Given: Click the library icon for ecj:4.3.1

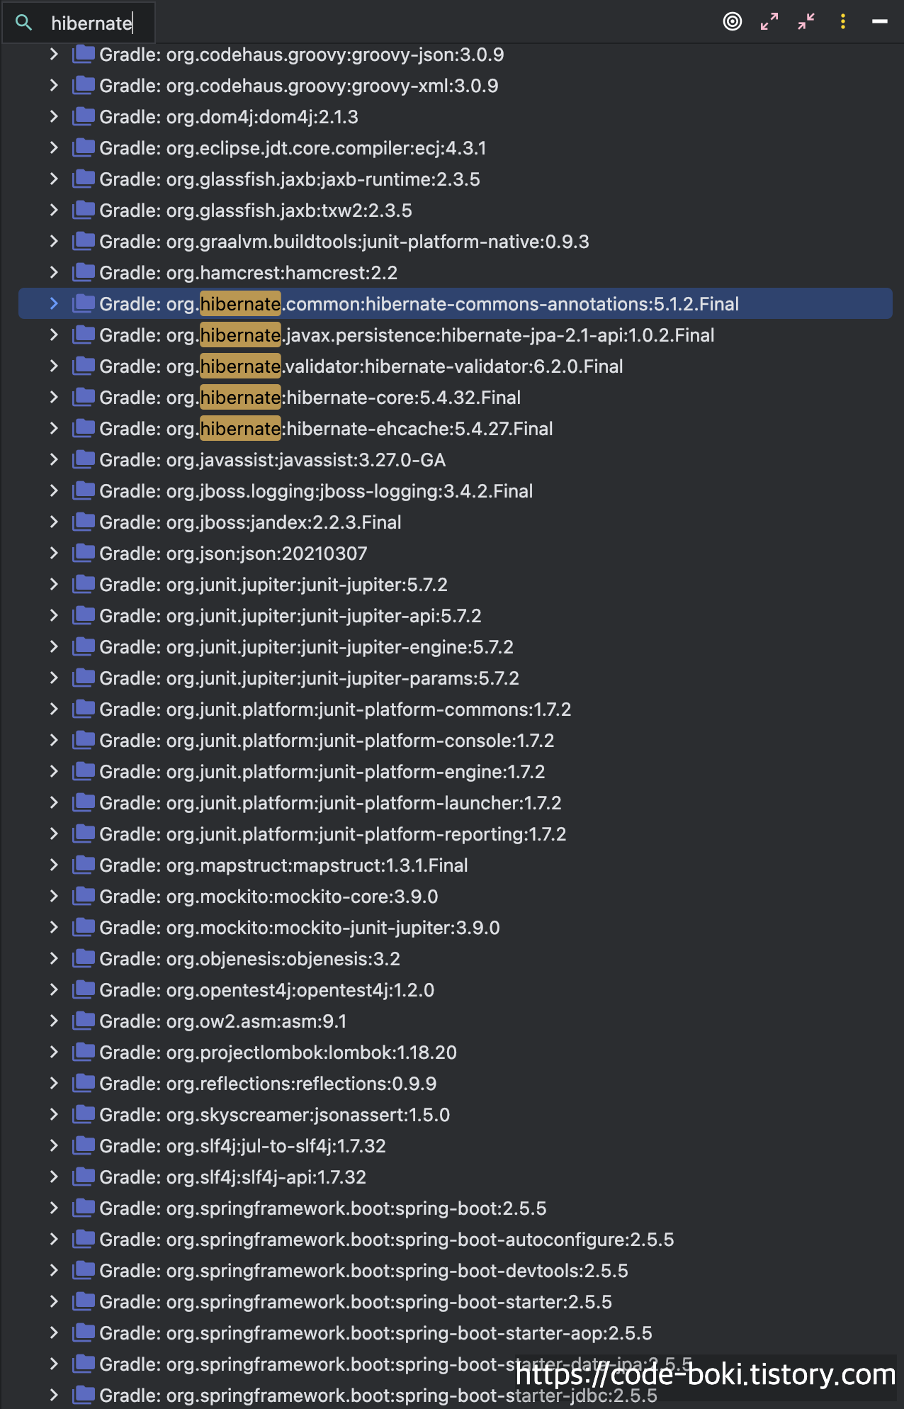Looking at the screenshot, I should point(84,147).
